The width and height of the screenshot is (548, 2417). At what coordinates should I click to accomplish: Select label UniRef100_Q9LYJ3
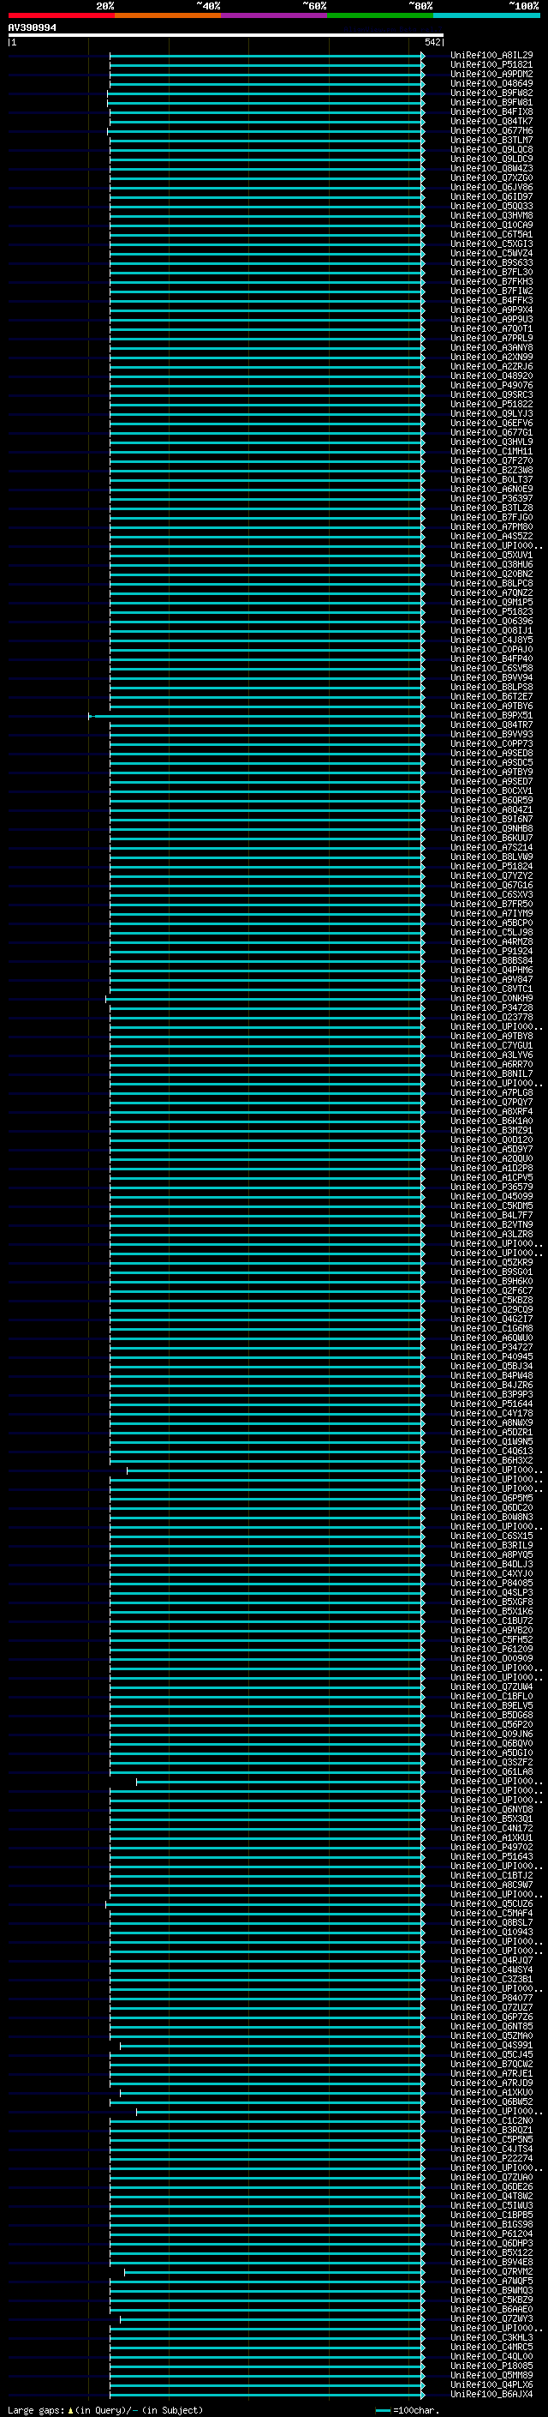[491, 414]
